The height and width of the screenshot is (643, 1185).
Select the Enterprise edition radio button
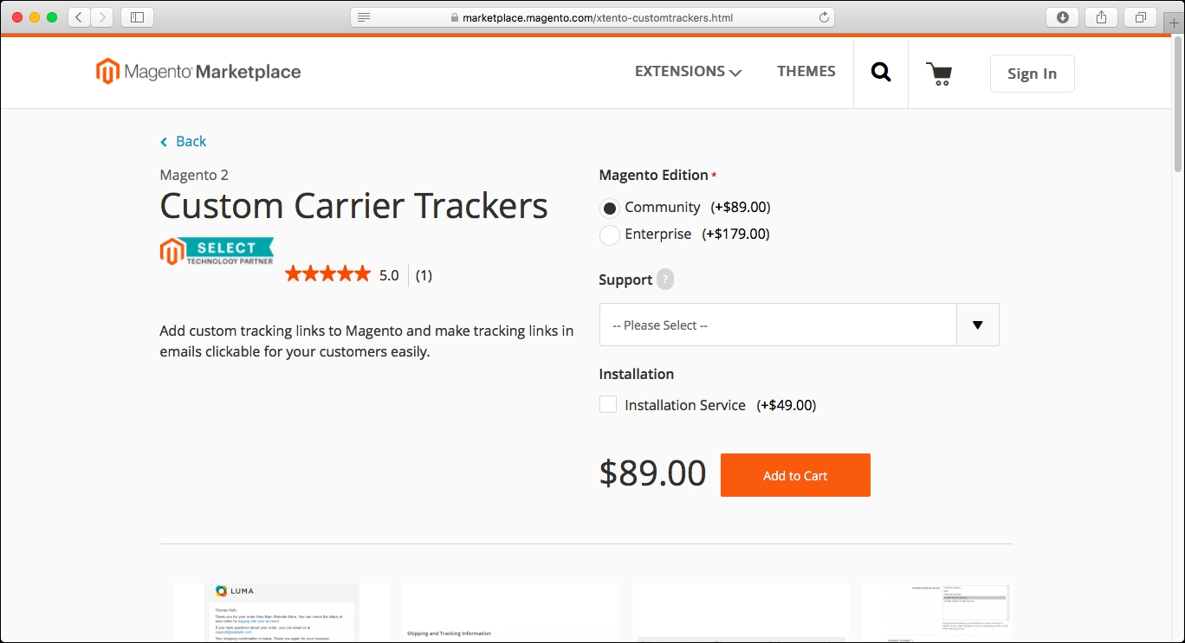tap(610, 235)
